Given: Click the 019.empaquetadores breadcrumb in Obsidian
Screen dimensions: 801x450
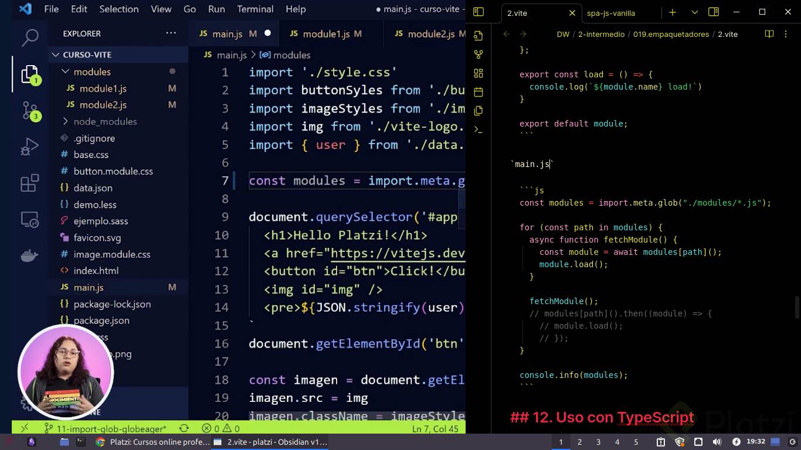Looking at the screenshot, I should tap(671, 34).
